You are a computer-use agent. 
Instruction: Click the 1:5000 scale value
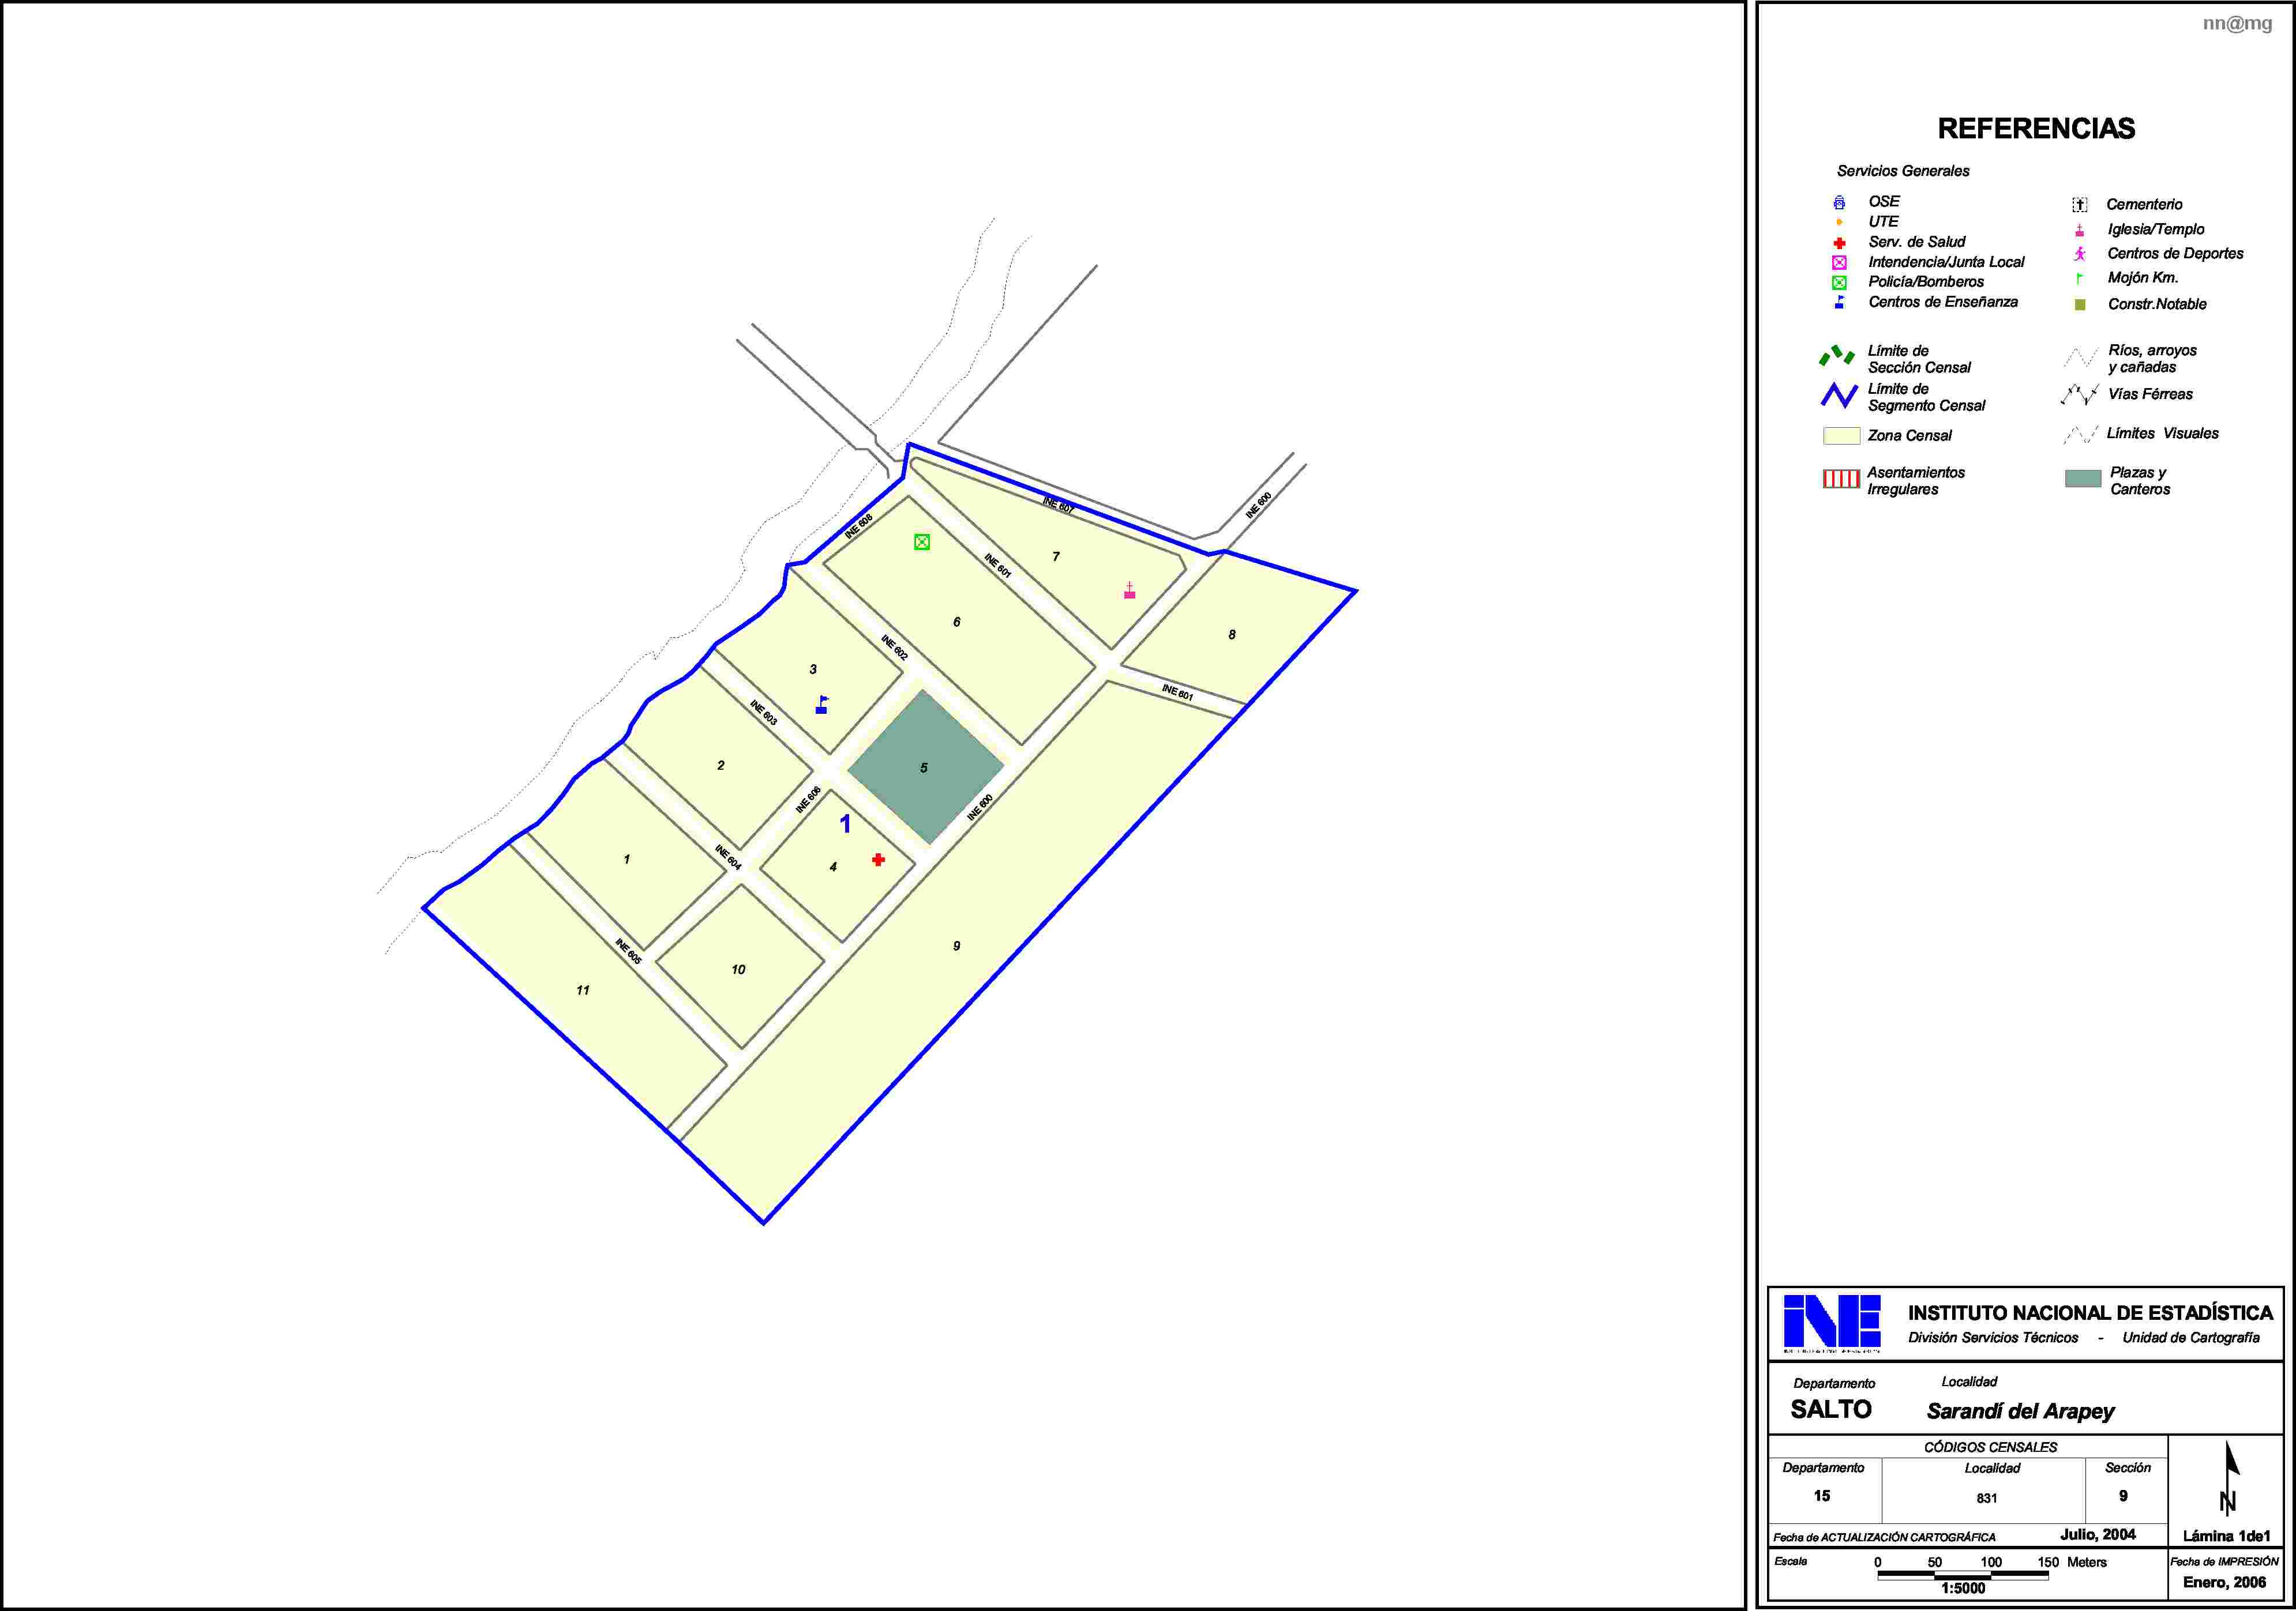coord(1963,1588)
